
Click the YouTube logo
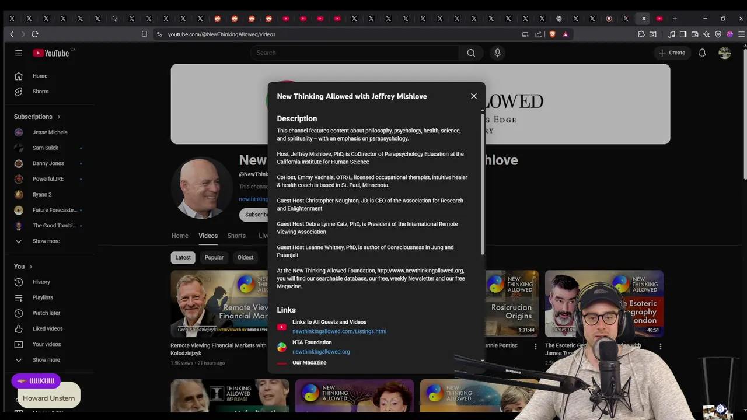[x=51, y=53]
